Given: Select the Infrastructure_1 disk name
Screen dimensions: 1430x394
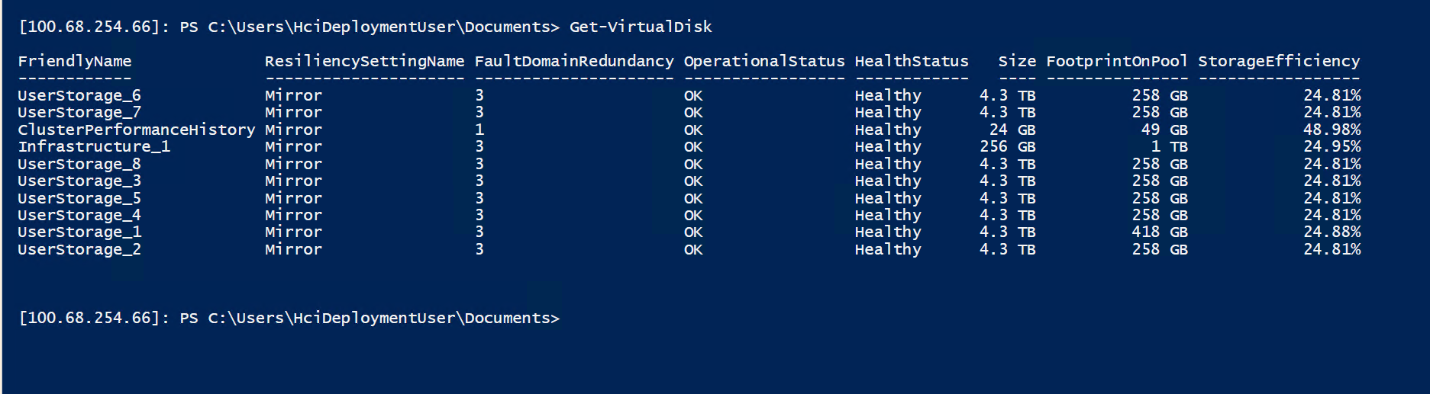Looking at the screenshot, I should (93, 146).
